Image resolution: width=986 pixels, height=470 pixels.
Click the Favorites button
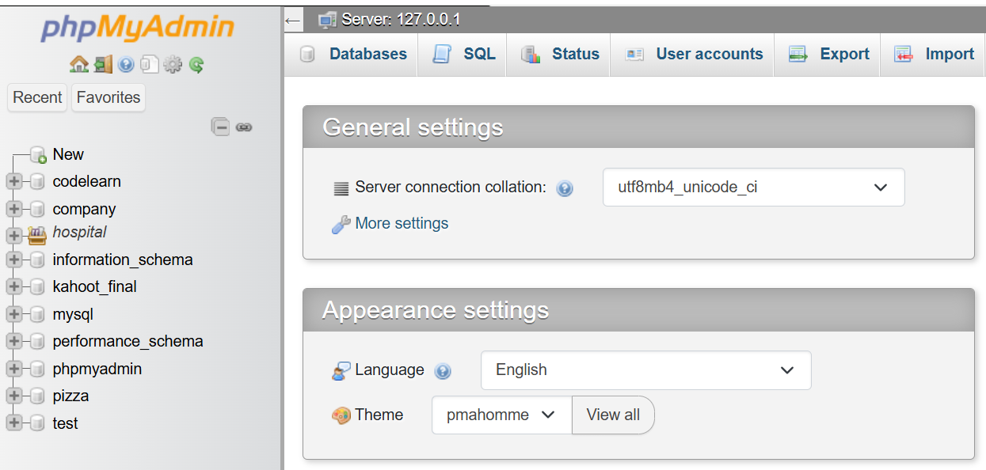(108, 98)
